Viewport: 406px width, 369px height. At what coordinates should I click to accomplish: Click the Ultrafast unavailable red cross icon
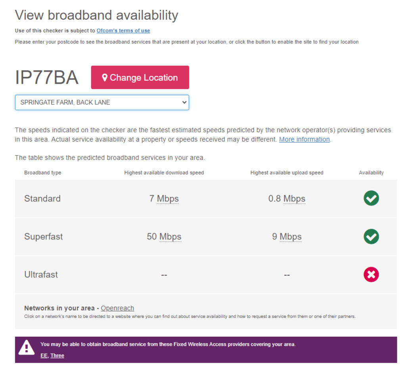(x=371, y=274)
